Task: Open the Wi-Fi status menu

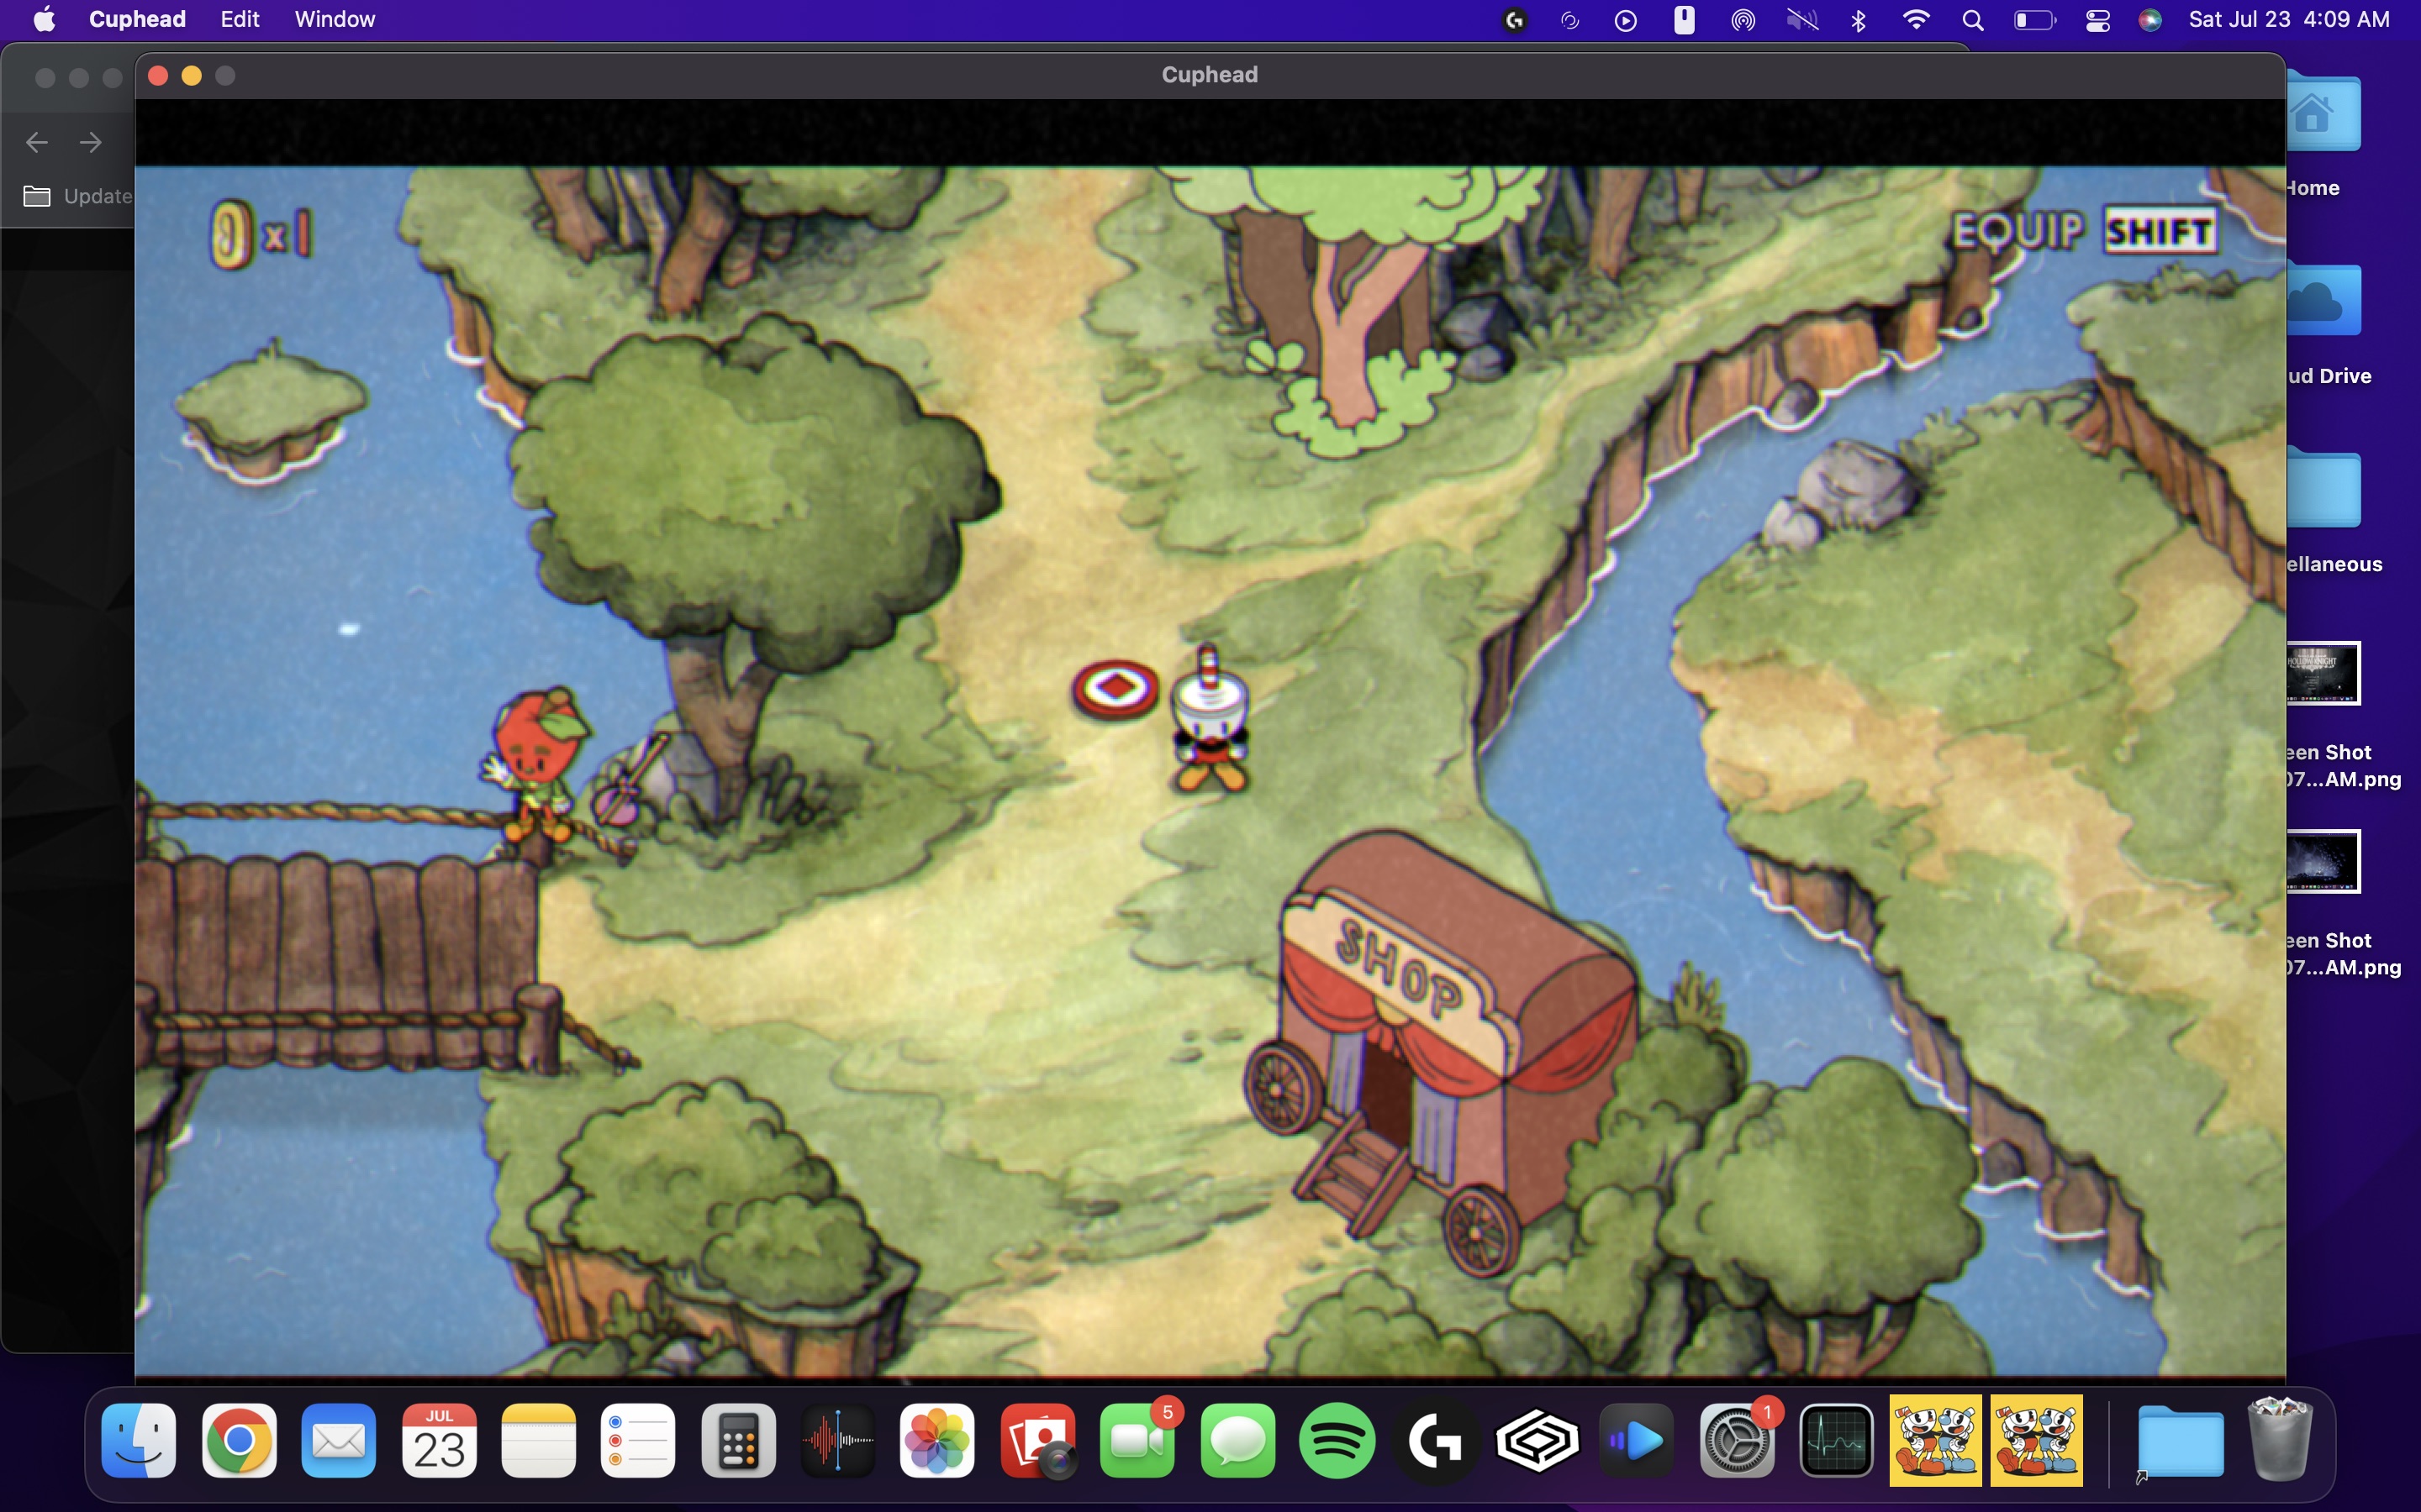Action: [1916, 20]
